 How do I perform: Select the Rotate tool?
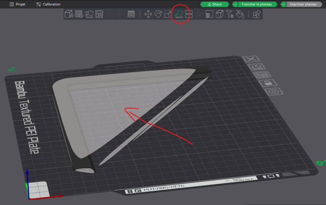pyautogui.click(x=158, y=14)
